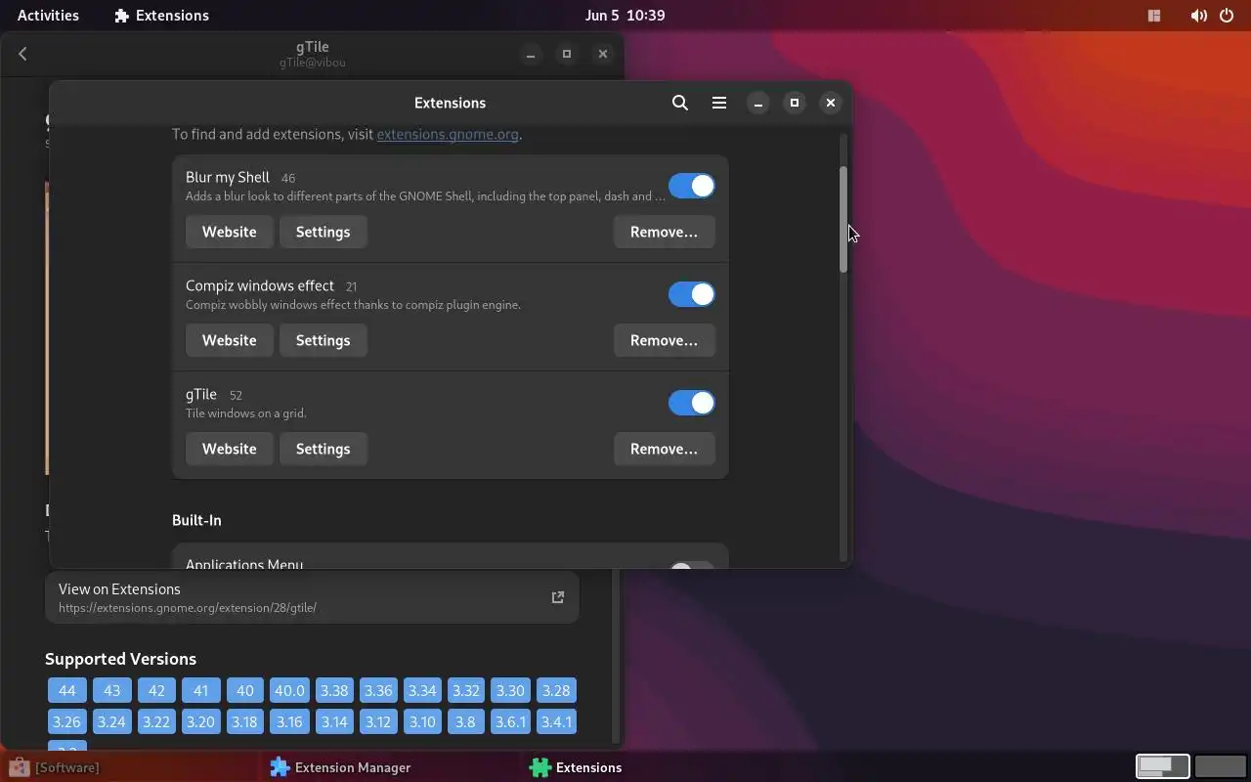Image resolution: width=1251 pixels, height=782 pixels.
Task: Minimize the Extensions window
Action: point(758,103)
